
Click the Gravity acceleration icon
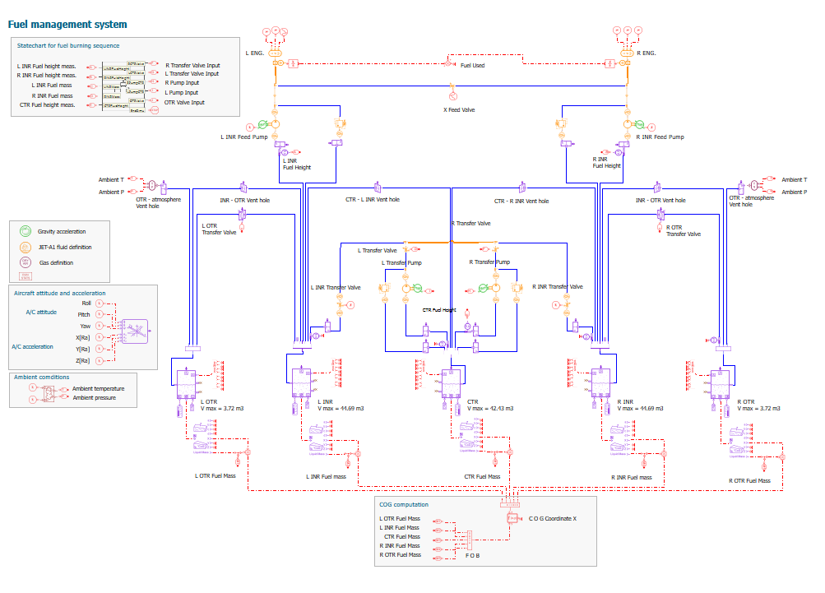25,231
